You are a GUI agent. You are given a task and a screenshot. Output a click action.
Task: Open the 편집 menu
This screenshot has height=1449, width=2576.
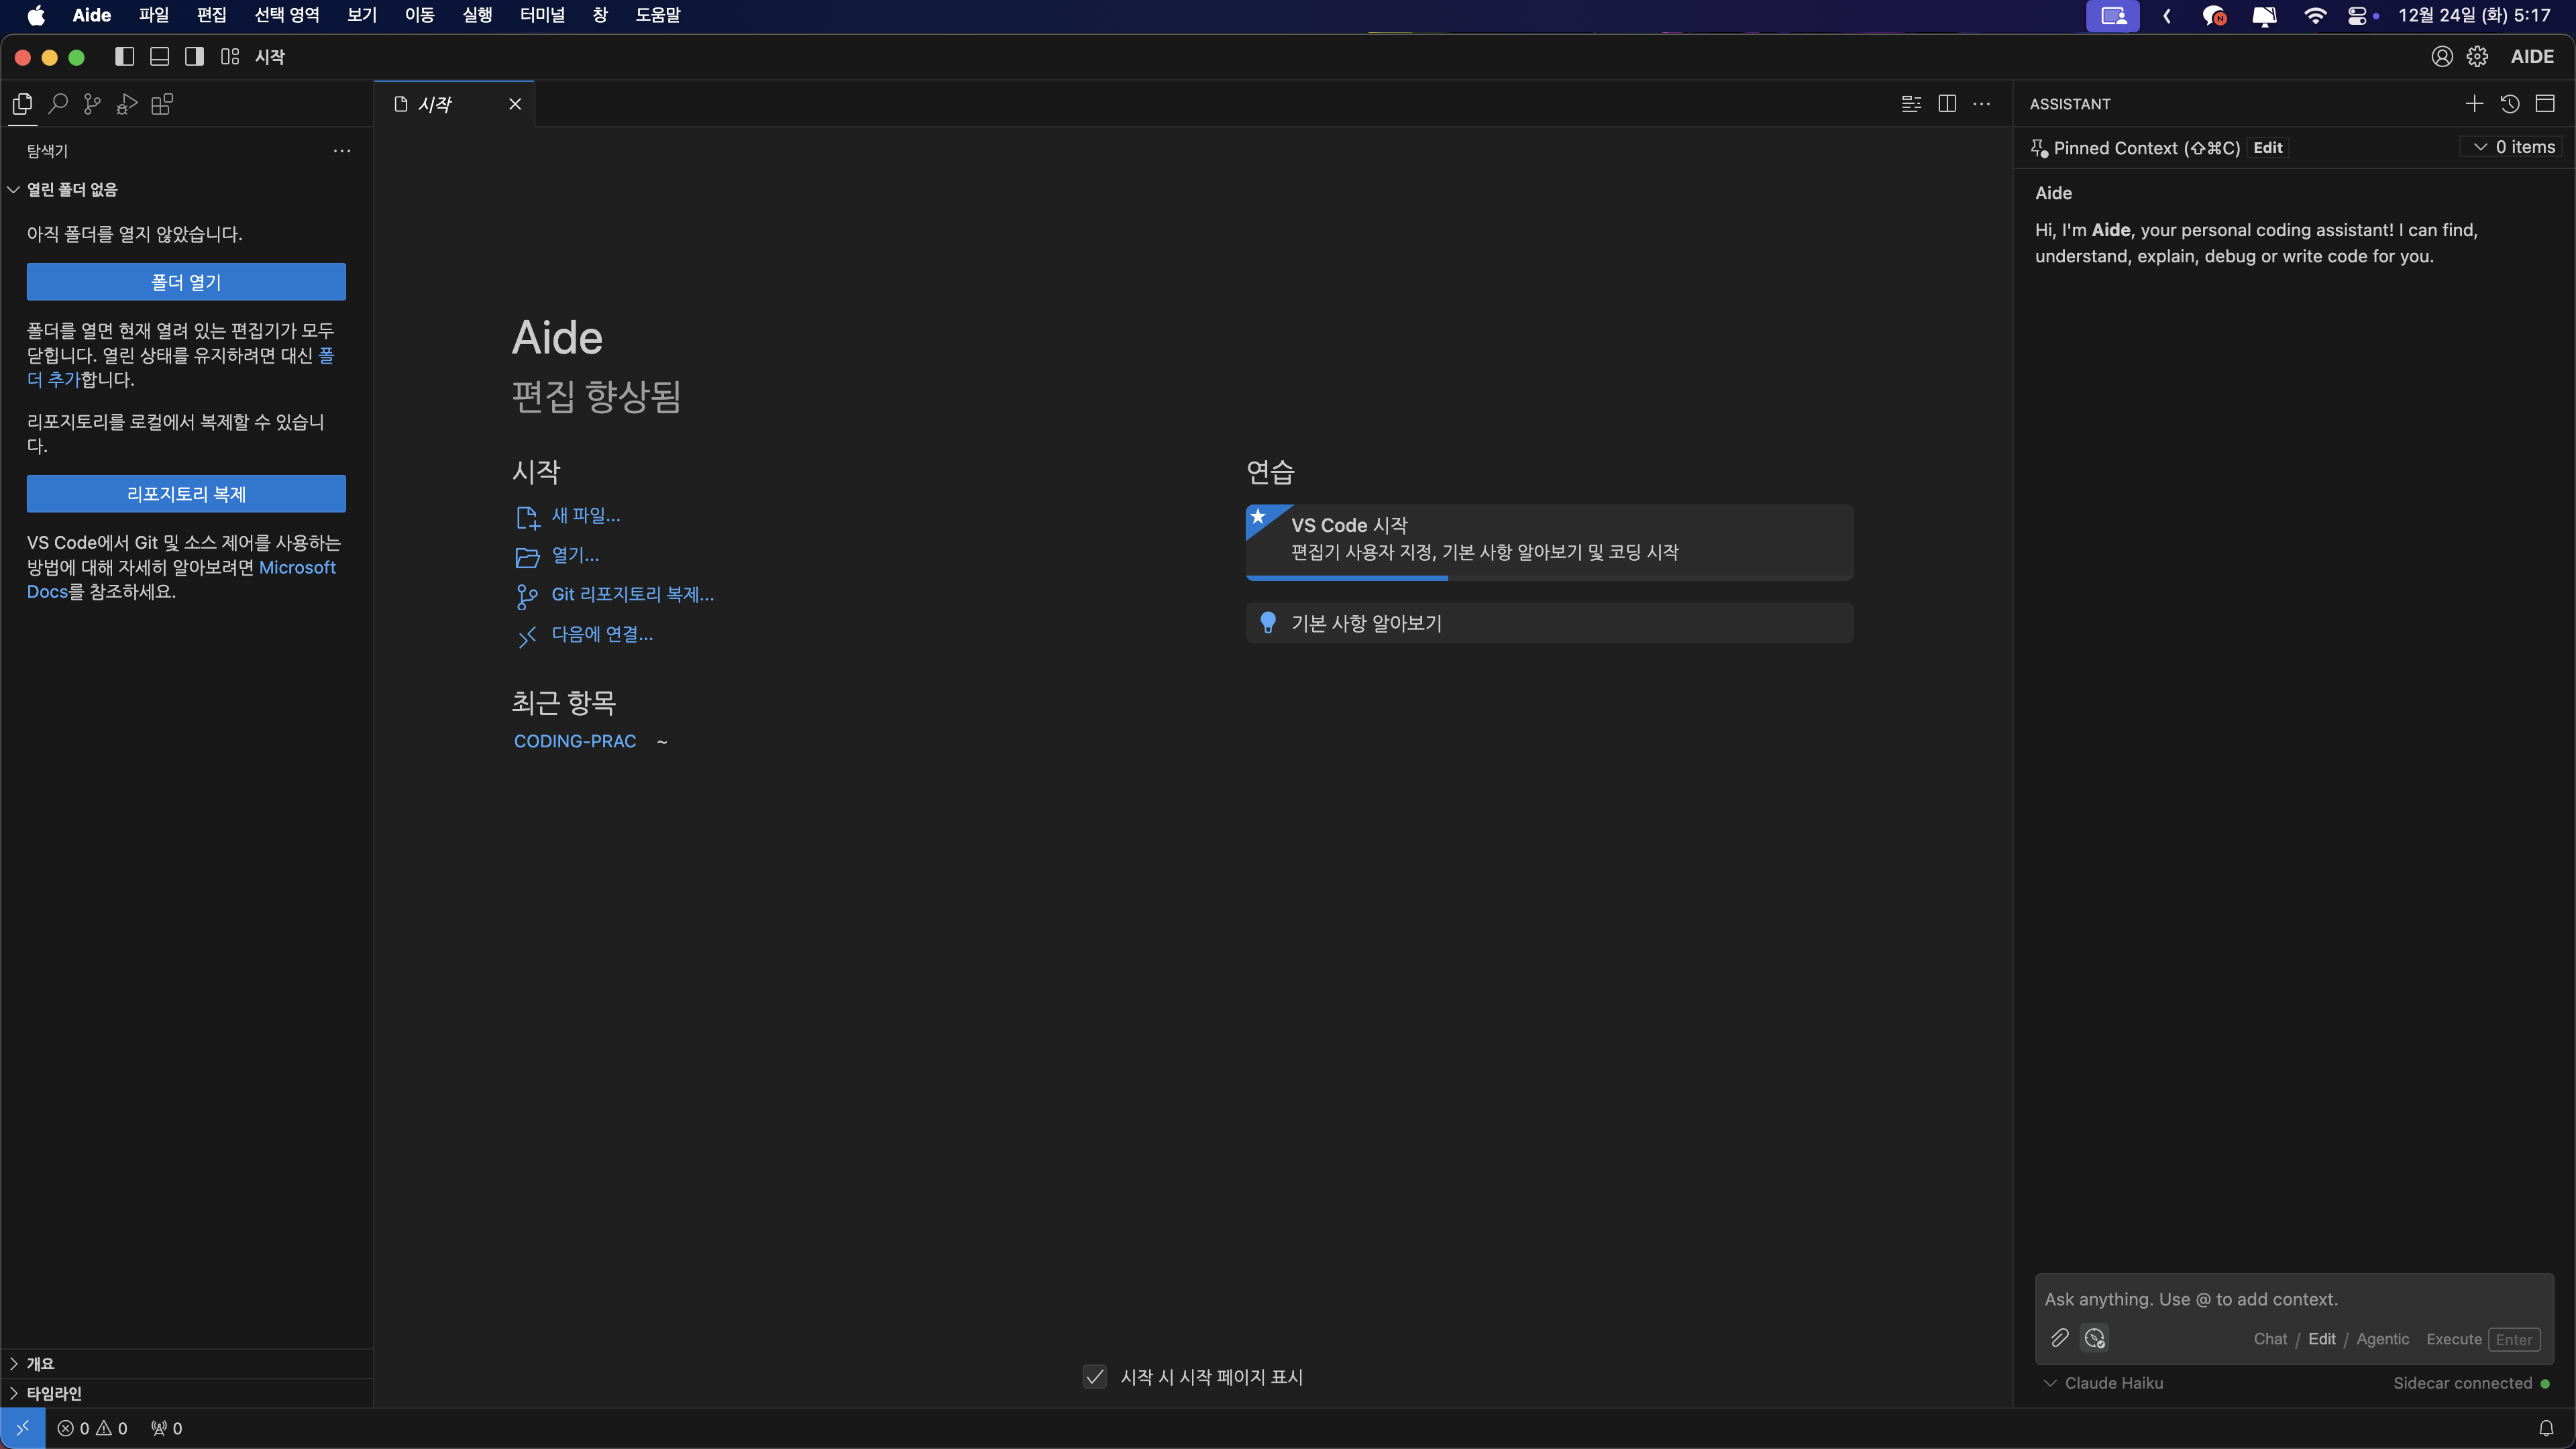(211, 15)
